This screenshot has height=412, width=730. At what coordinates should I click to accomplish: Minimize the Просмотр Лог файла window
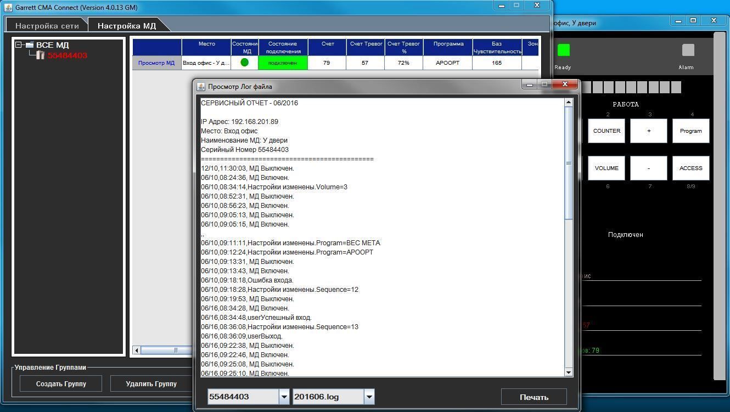pyautogui.click(x=529, y=84)
